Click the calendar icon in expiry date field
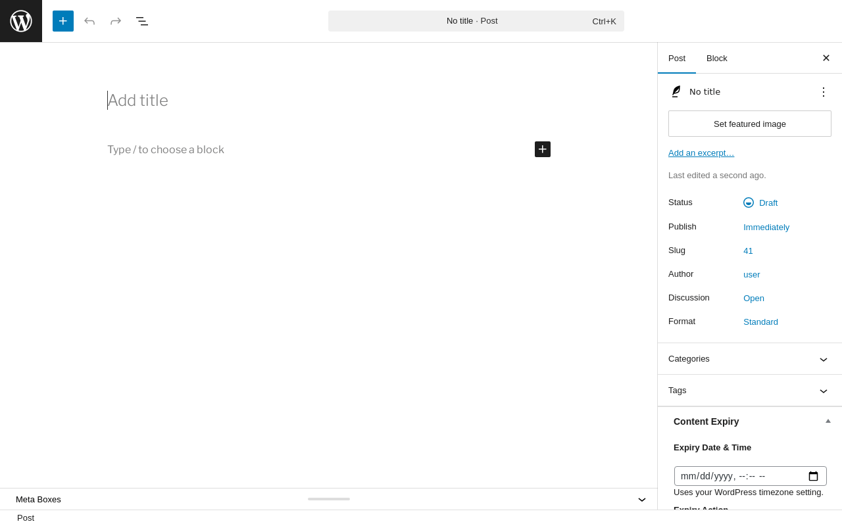 pyautogui.click(x=813, y=476)
